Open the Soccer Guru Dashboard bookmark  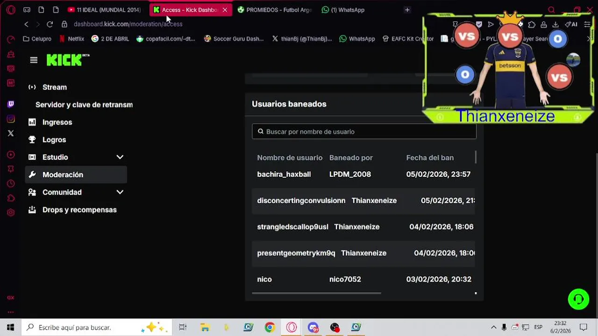234,39
